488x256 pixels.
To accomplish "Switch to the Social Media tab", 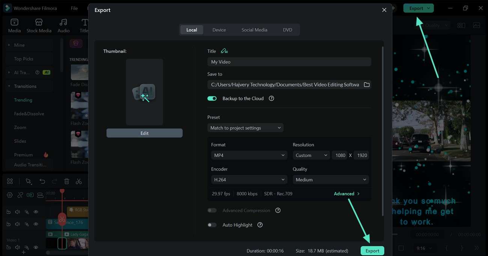I will [x=255, y=30].
